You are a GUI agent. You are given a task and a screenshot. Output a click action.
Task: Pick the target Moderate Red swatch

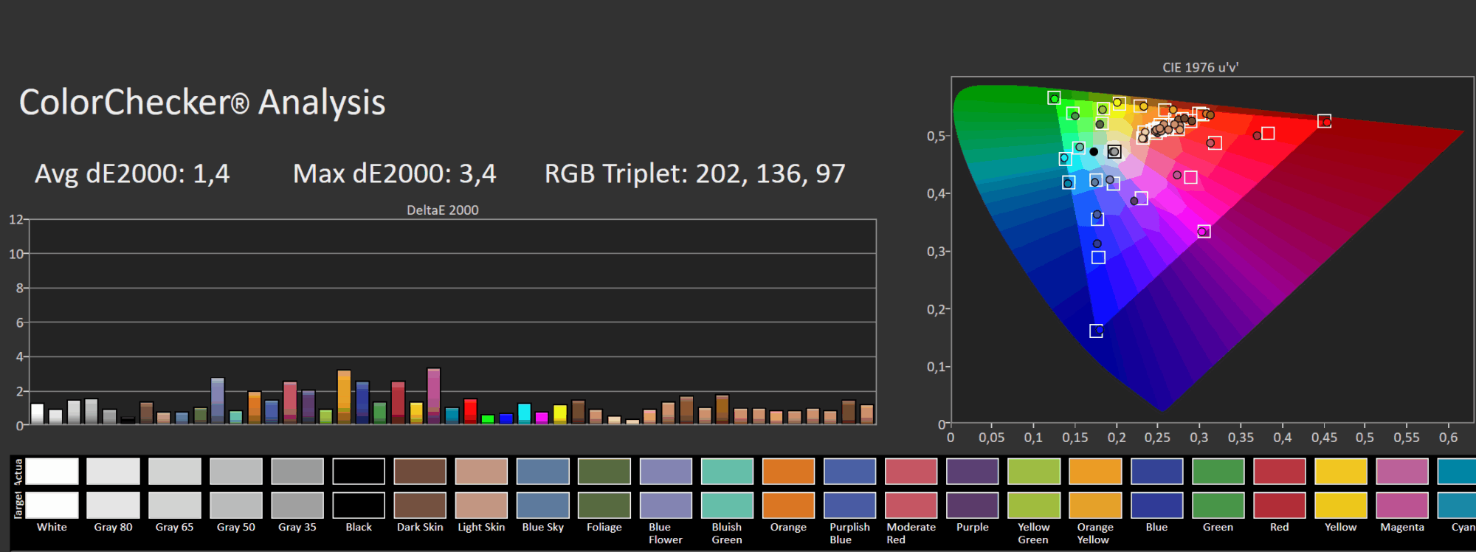911,506
